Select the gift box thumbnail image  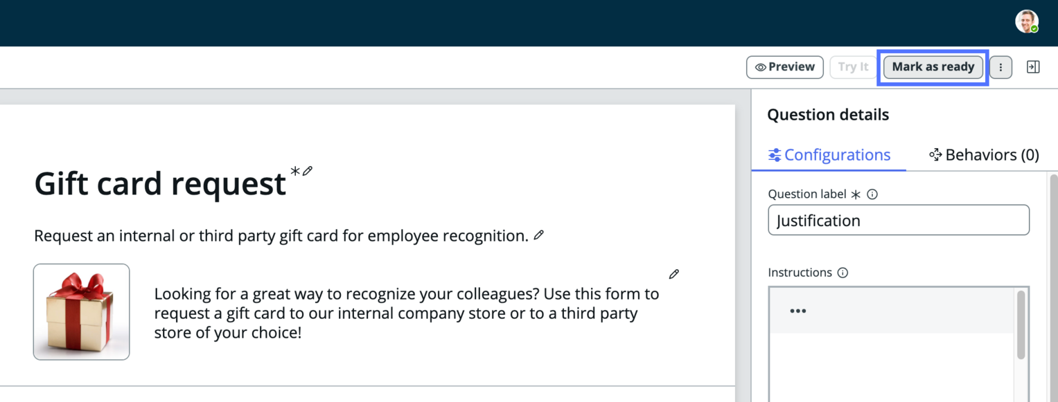tap(82, 311)
